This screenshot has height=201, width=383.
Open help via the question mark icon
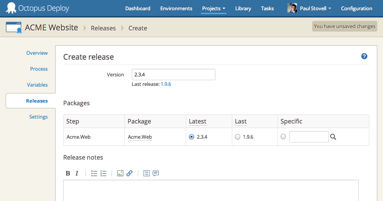click(x=364, y=56)
